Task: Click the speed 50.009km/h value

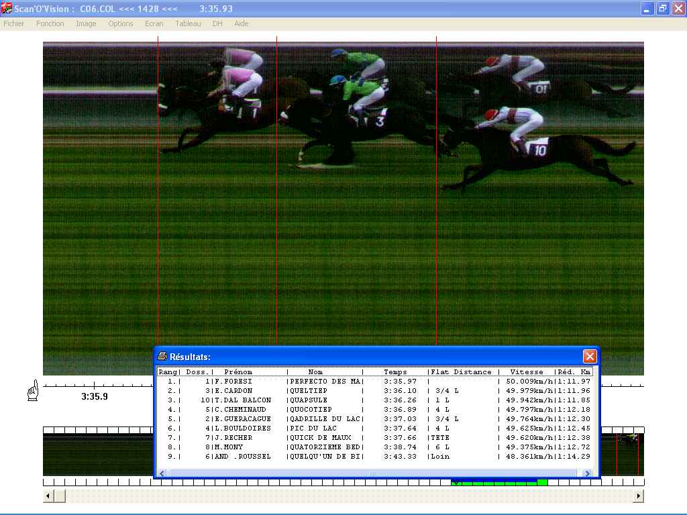Action: pyautogui.click(x=529, y=382)
